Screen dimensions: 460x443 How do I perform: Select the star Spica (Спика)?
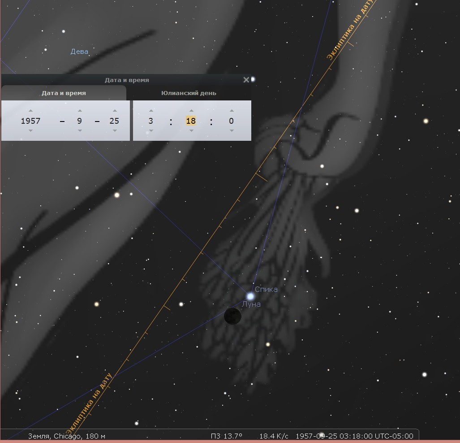(250, 296)
